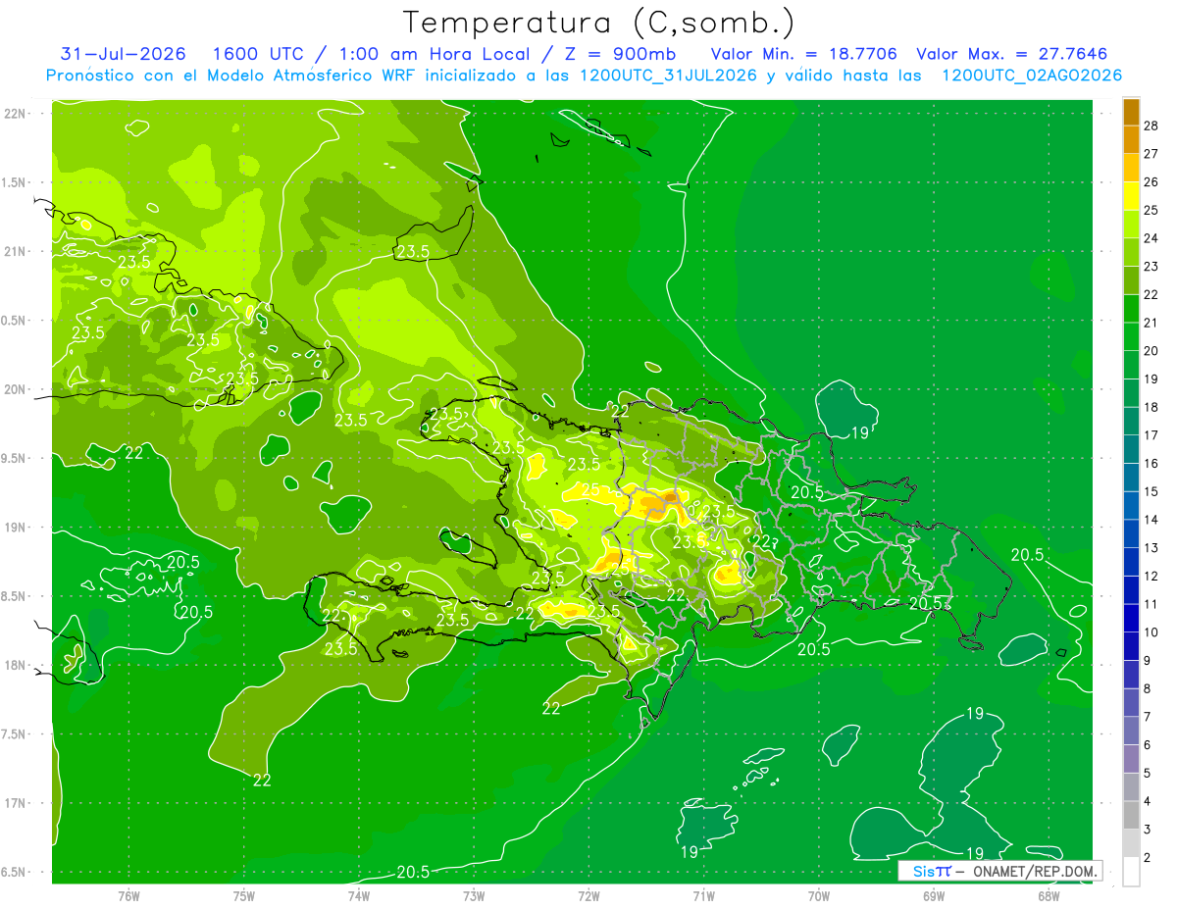Pick the olive swatch between 22 and 23

[x=1131, y=280]
